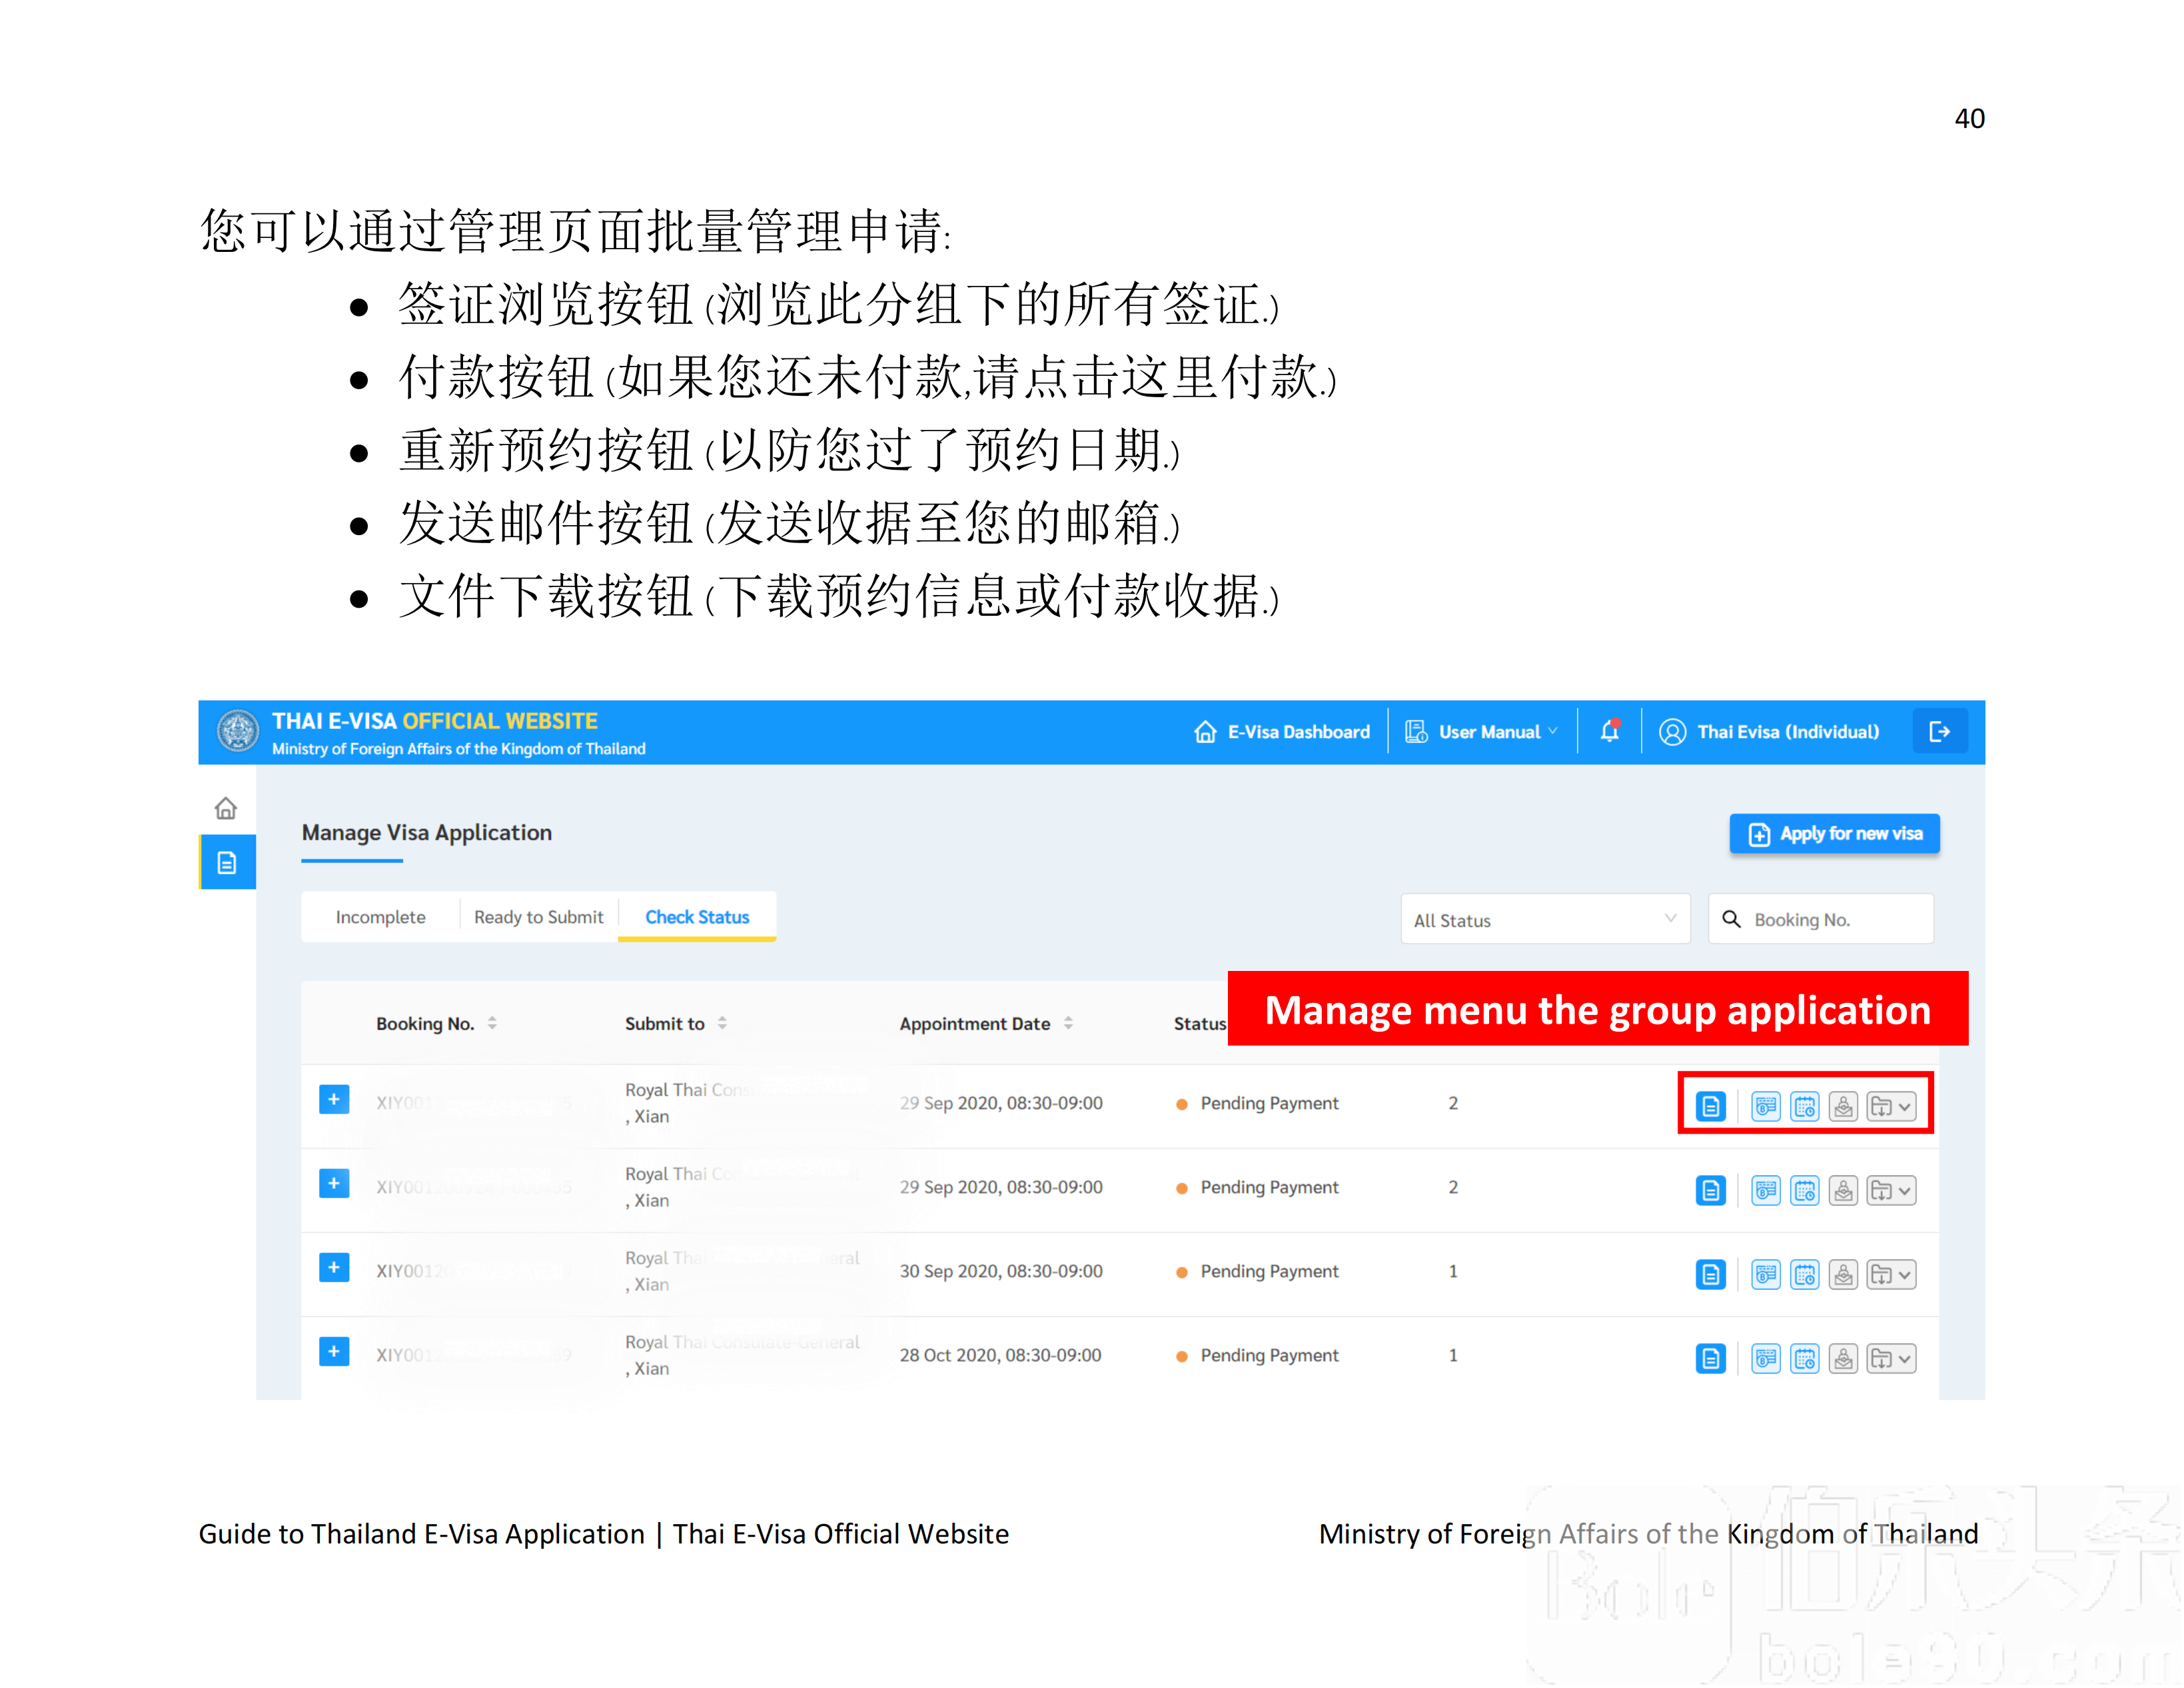2184x1688 pixels.
Task: Click the send email icon on first row
Action: [x=1843, y=1106]
